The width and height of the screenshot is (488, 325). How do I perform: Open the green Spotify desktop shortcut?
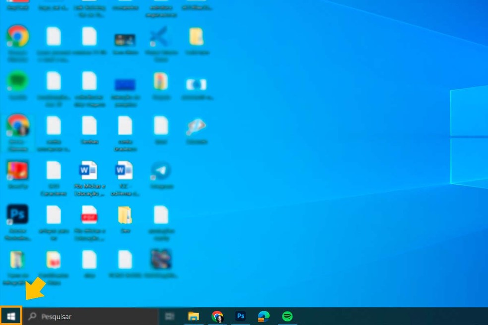point(18,81)
